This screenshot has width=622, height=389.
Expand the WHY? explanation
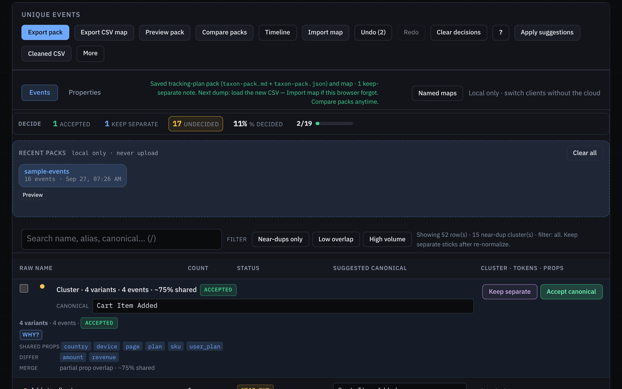coord(31,335)
